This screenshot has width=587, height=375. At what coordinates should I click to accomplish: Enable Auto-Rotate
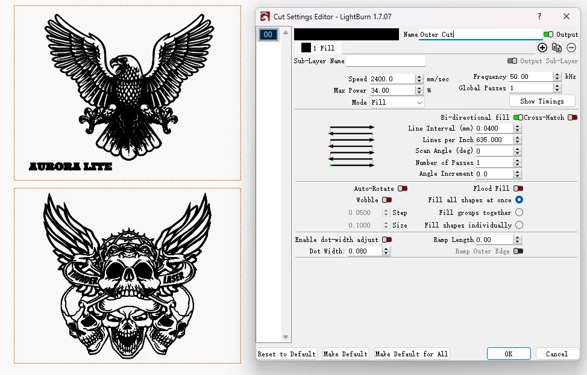(403, 188)
